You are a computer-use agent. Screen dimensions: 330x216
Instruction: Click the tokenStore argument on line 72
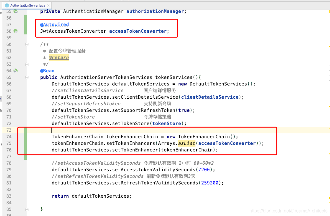[x=167, y=124]
